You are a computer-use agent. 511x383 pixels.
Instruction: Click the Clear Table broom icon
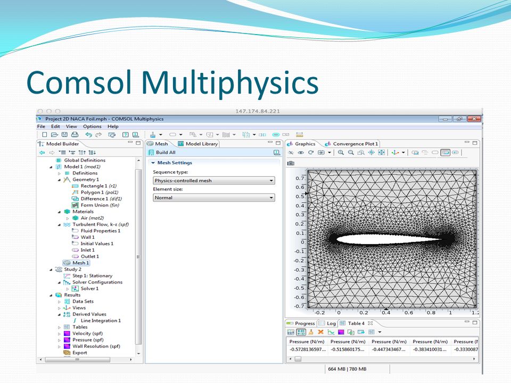[x=311, y=332]
